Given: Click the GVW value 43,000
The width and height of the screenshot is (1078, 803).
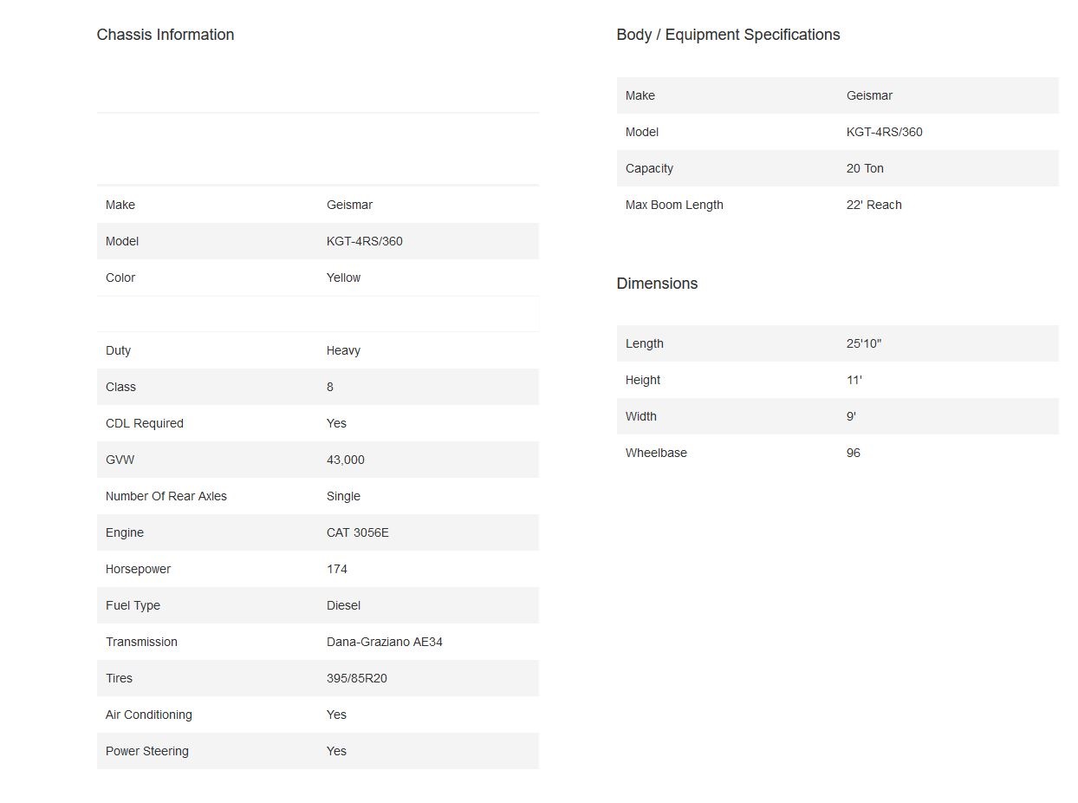Looking at the screenshot, I should click(x=345, y=460).
